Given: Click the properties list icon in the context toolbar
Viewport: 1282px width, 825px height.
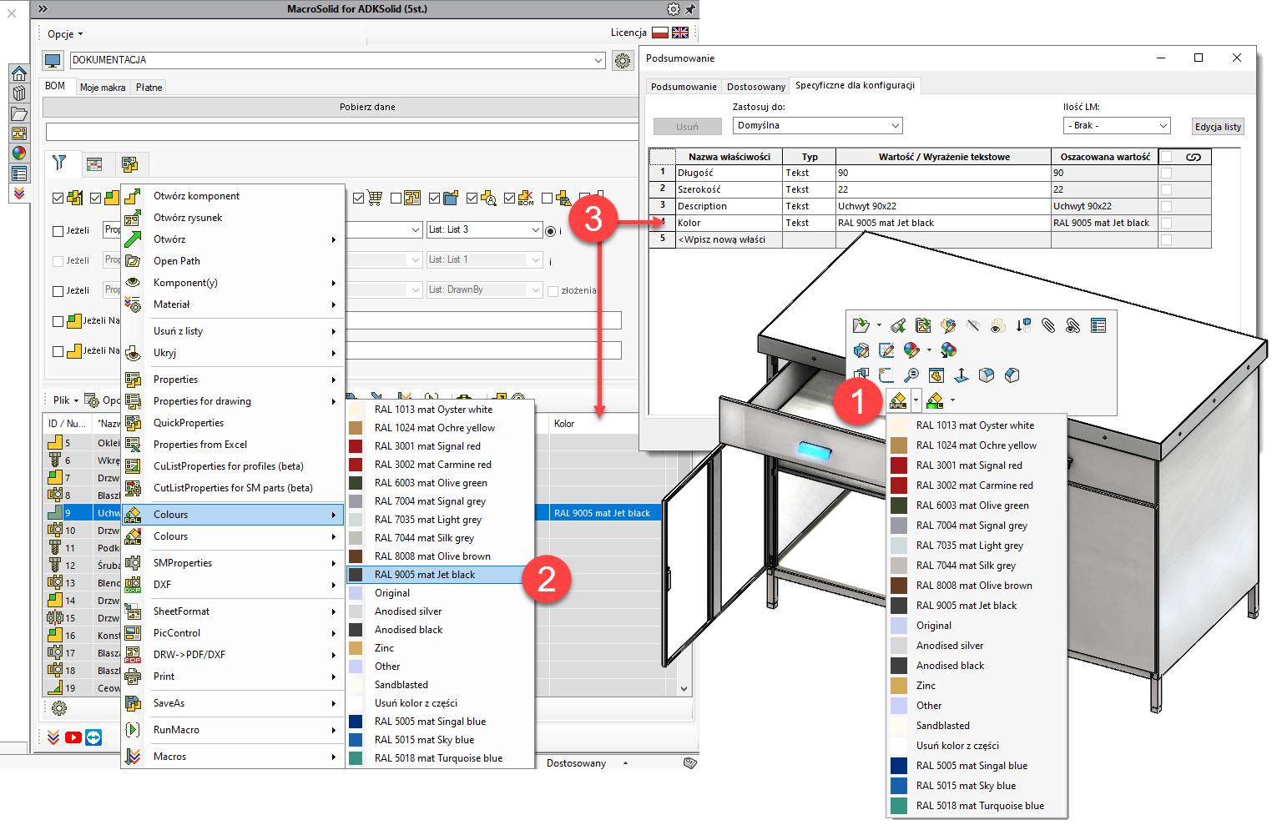Looking at the screenshot, I should click(1098, 325).
